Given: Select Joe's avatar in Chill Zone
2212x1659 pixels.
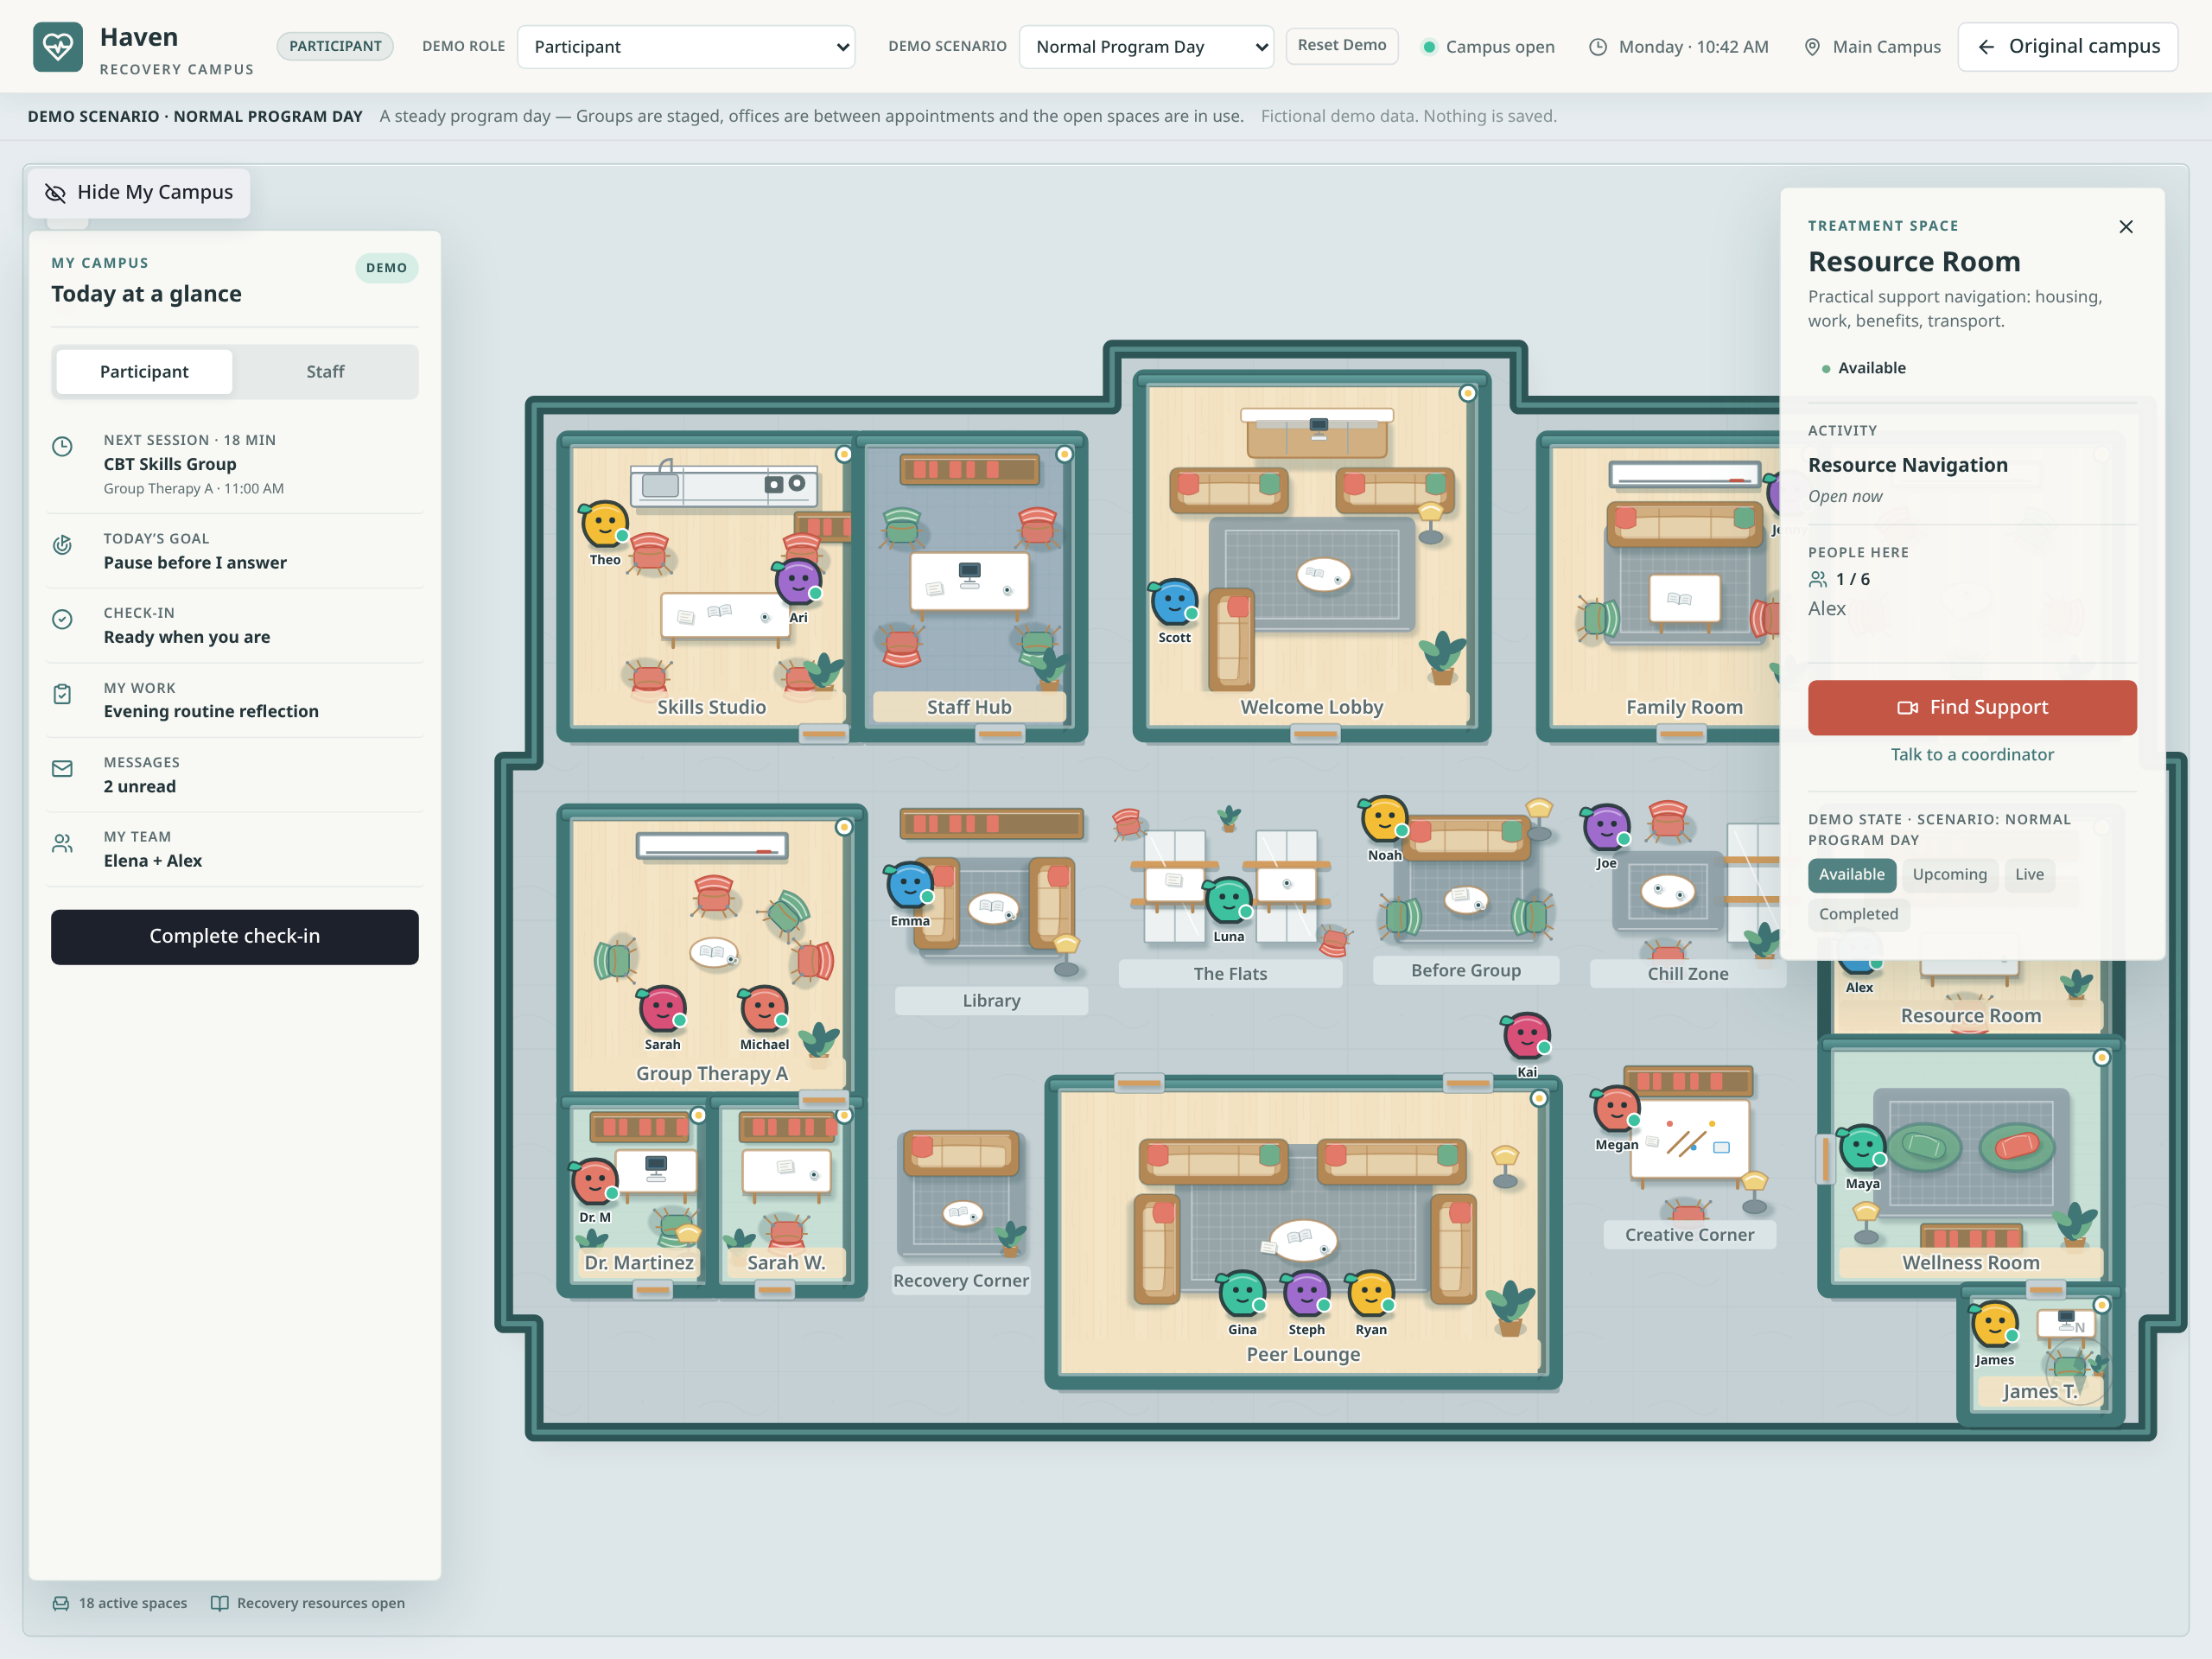Looking at the screenshot, I should 1606,828.
